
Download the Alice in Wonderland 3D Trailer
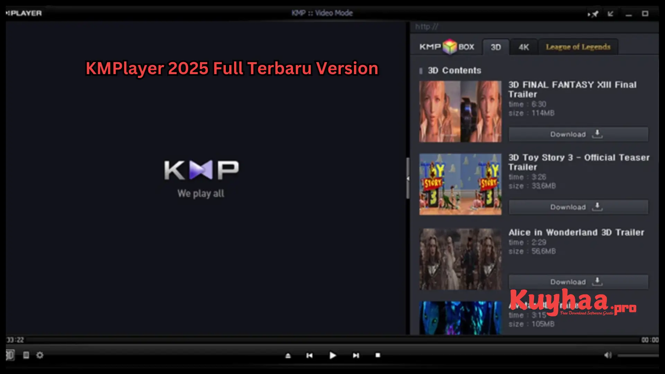pyautogui.click(x=578, y=282)
